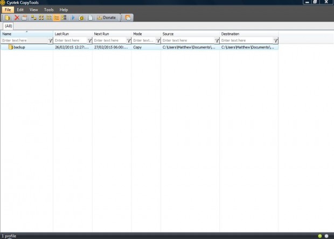334x239 pixels.
Task: Close the CopyTools window
Action: point(326,2)
